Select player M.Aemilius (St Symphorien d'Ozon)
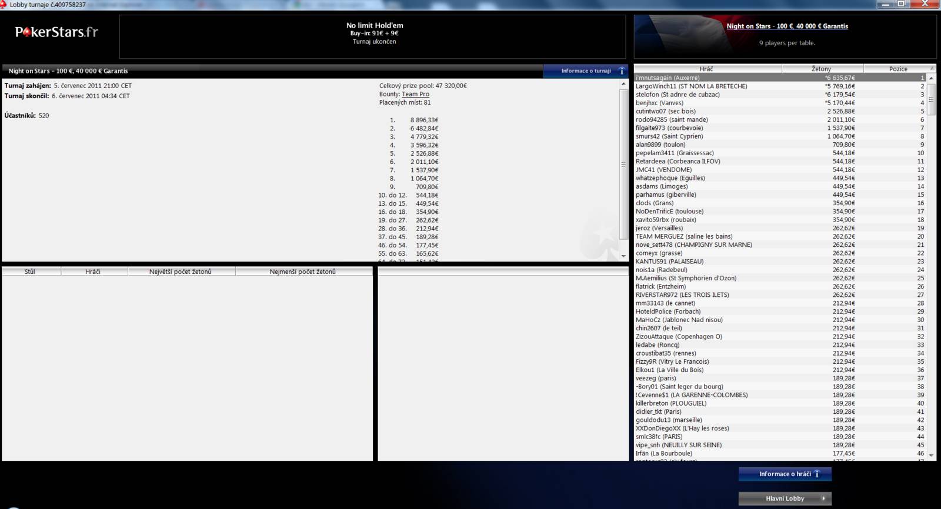The height and width of the screenshot is (509, 941). point(780,278)
